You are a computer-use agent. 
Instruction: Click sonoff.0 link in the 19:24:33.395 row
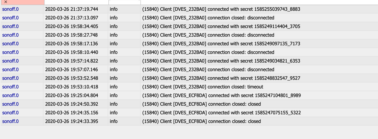pos(10,121)
